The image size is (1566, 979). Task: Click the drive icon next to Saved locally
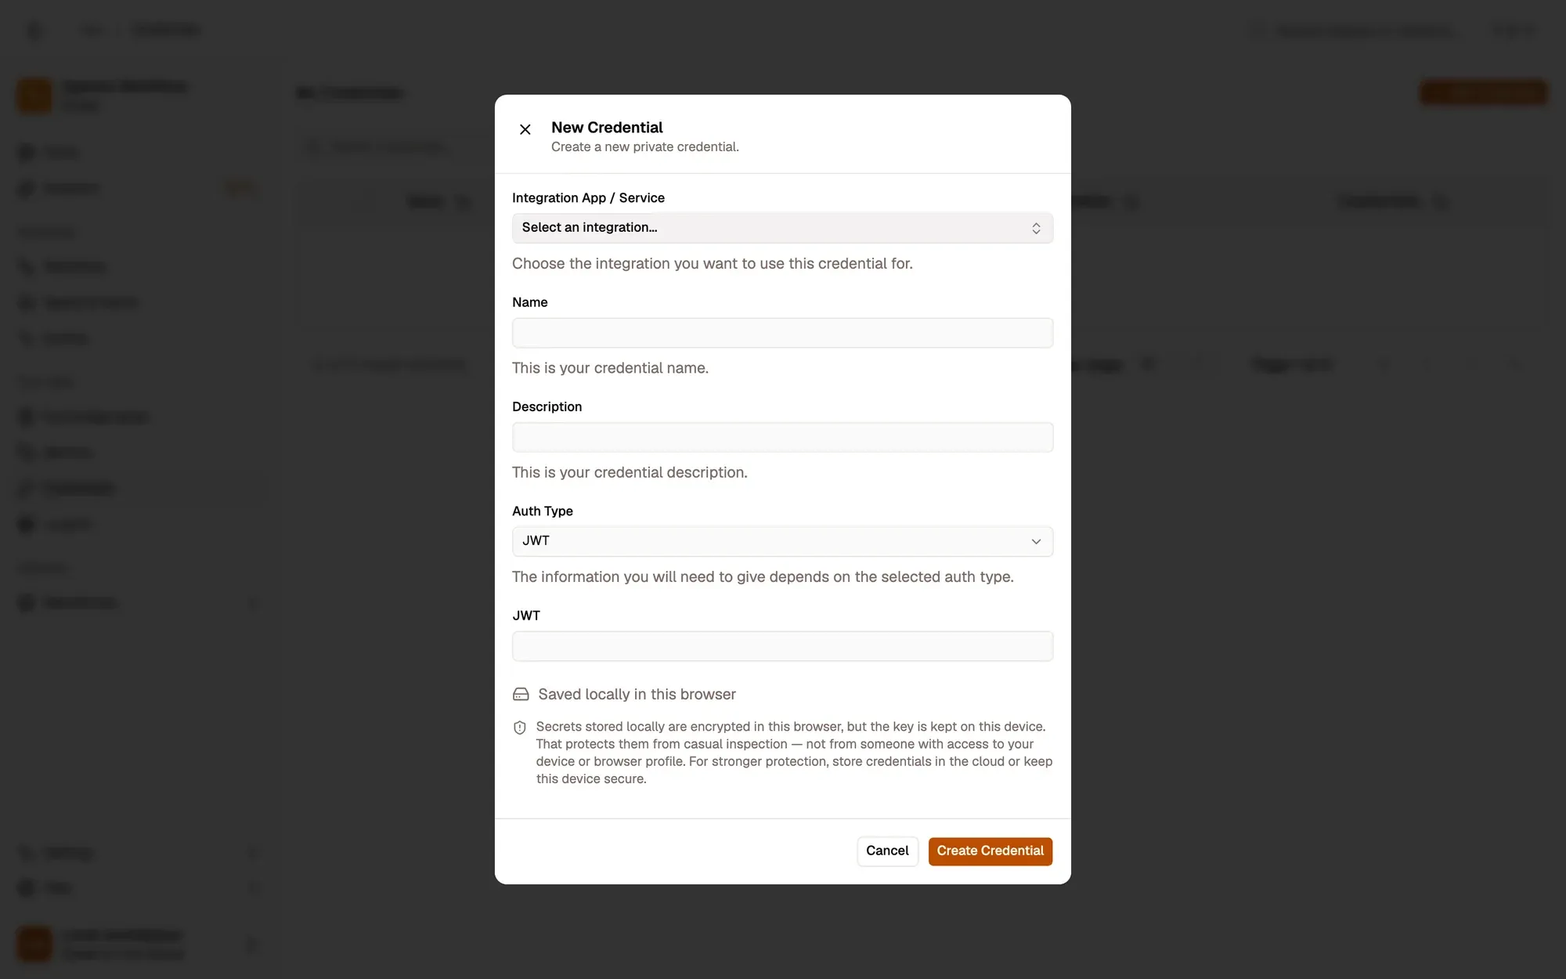[521, 695]
